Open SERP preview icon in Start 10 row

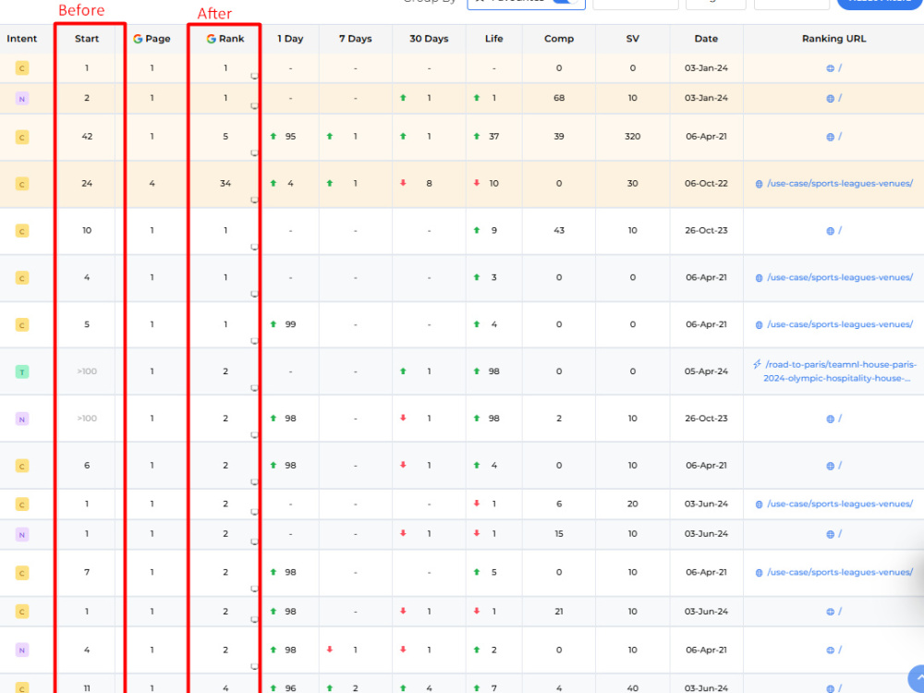255,247
